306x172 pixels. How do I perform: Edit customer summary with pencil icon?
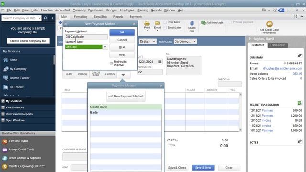click(x=300, y=55)
